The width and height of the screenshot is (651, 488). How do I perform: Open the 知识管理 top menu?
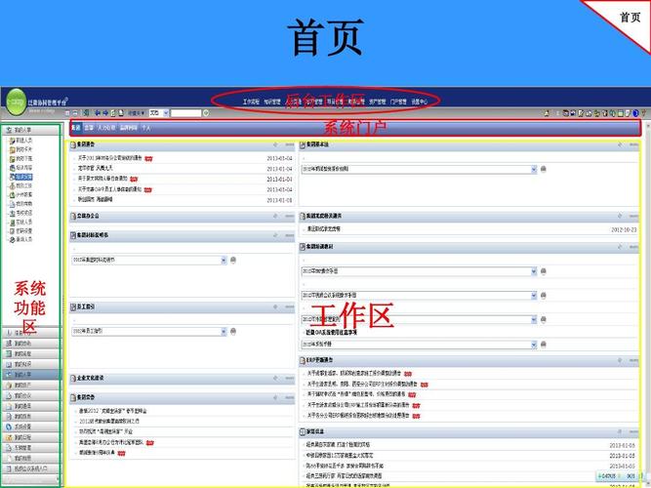point(272,102)
